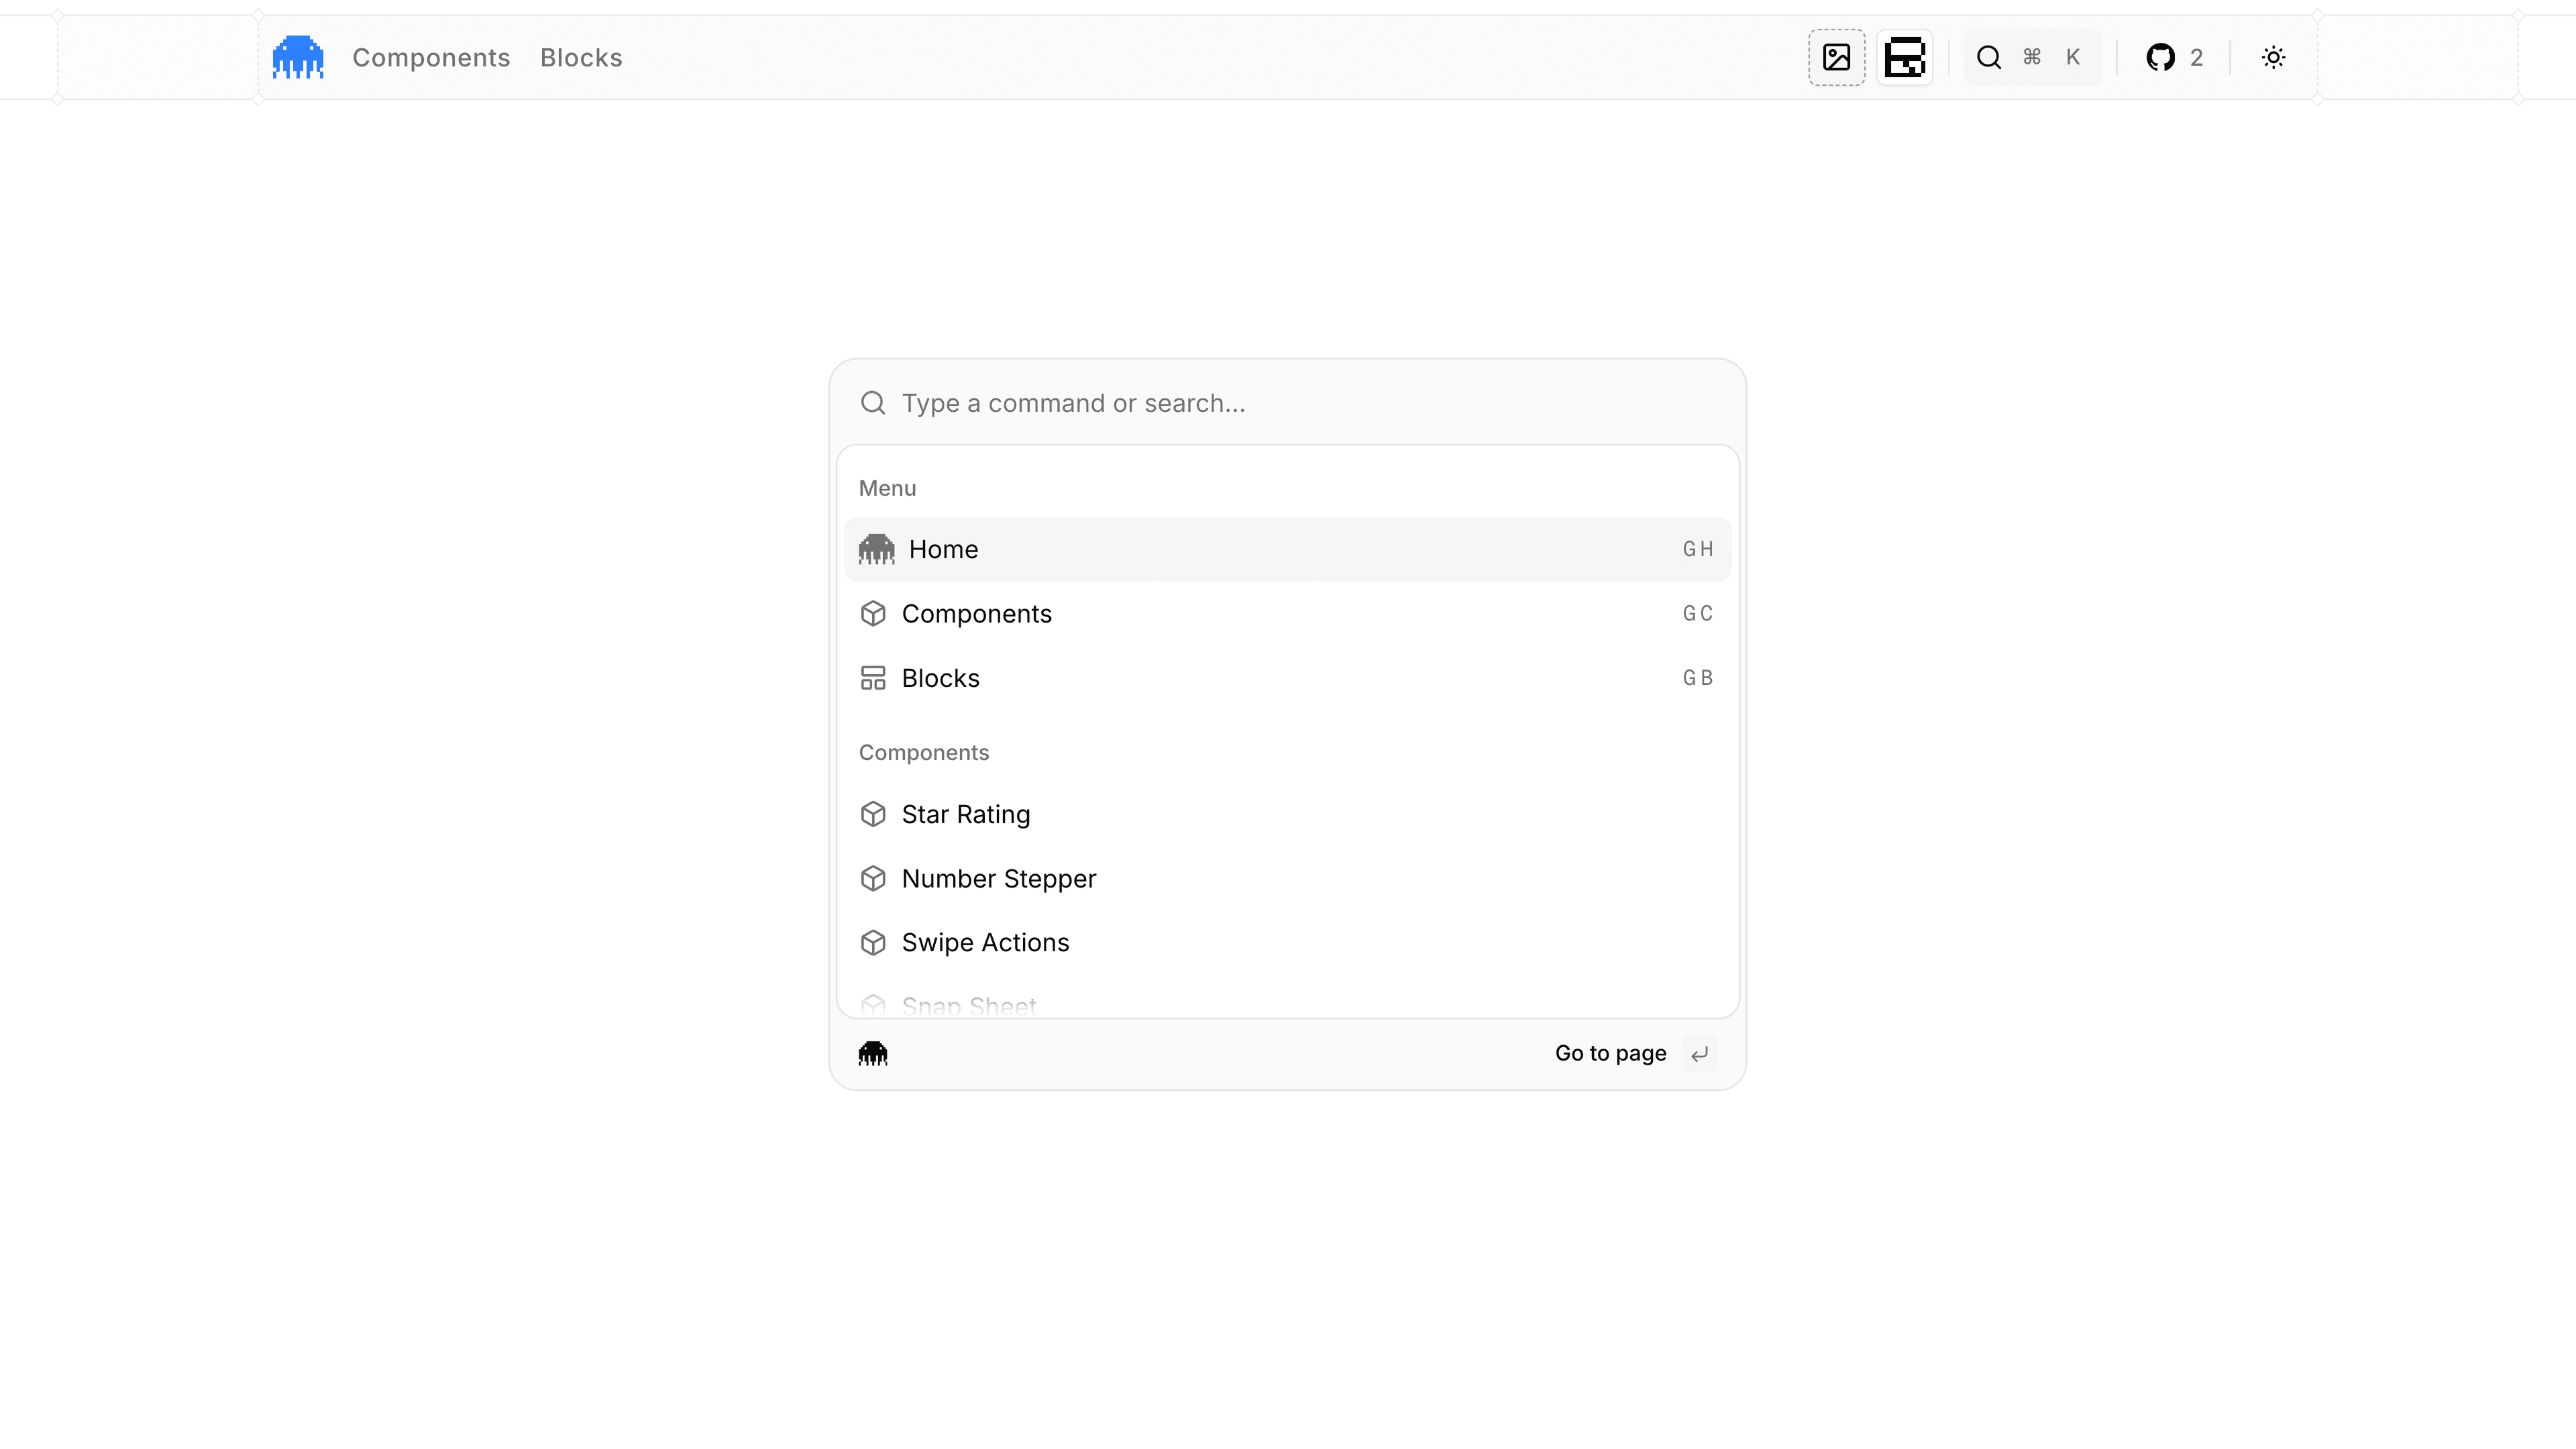Click the GitHub star count 2
This screenshot has width=2576, height=1449.
coord(2196,58)
